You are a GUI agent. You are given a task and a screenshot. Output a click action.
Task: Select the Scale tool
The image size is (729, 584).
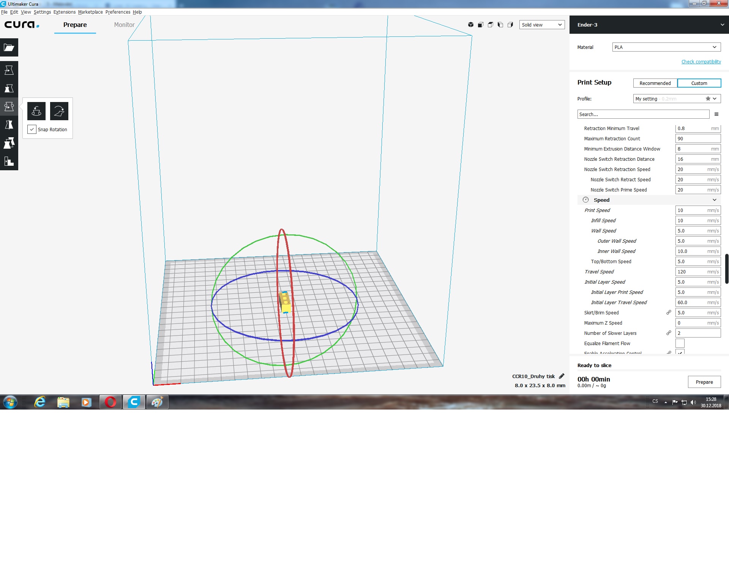pyautogui.click(x=9, y=88)
